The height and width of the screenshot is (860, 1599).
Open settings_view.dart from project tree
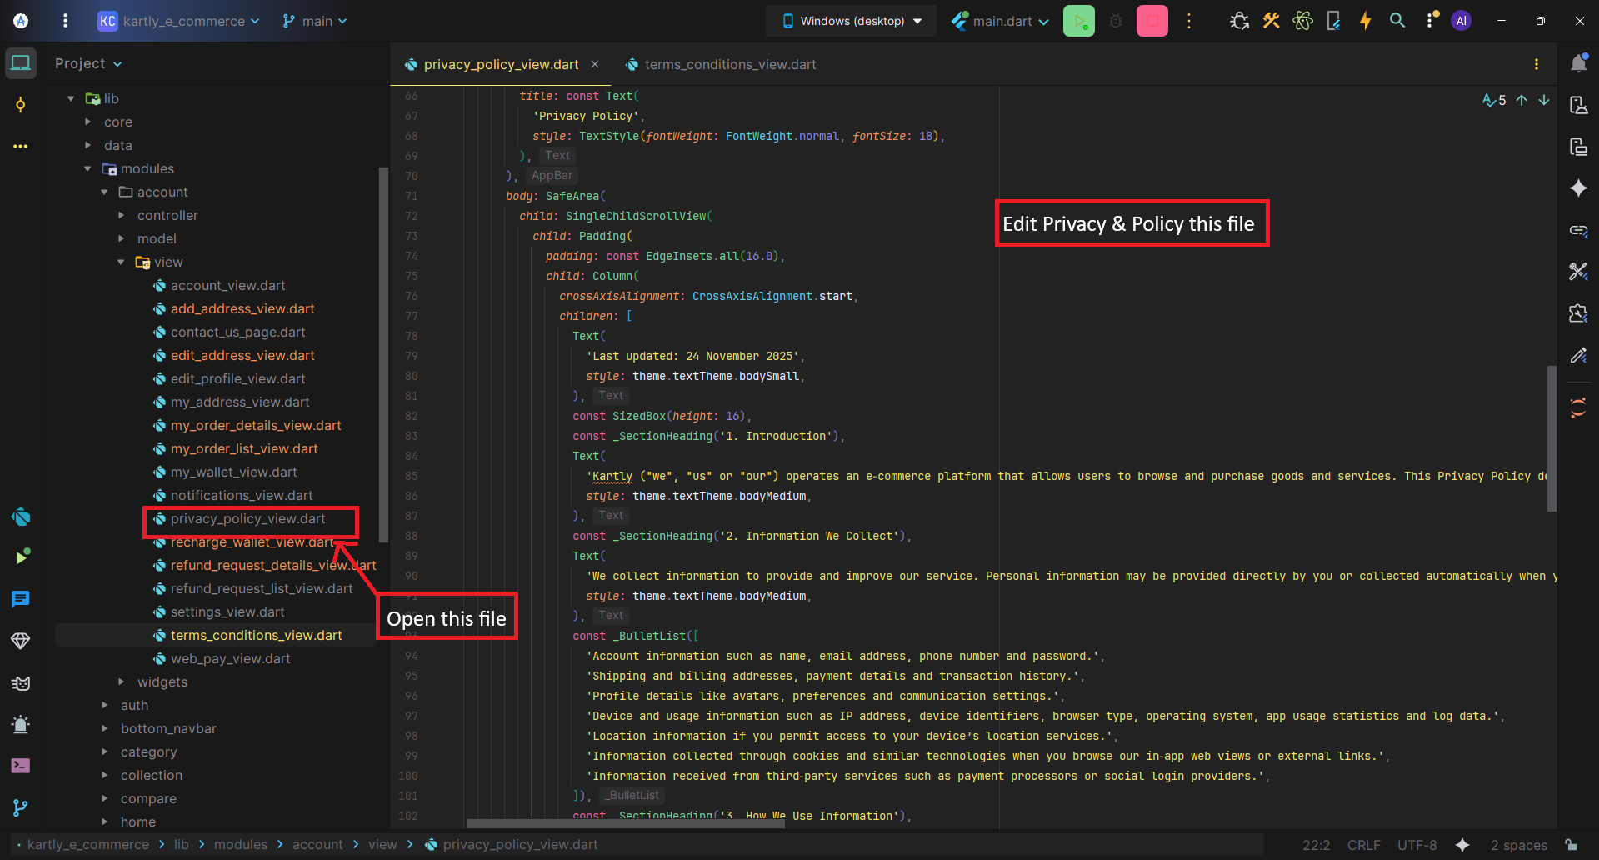227,612
